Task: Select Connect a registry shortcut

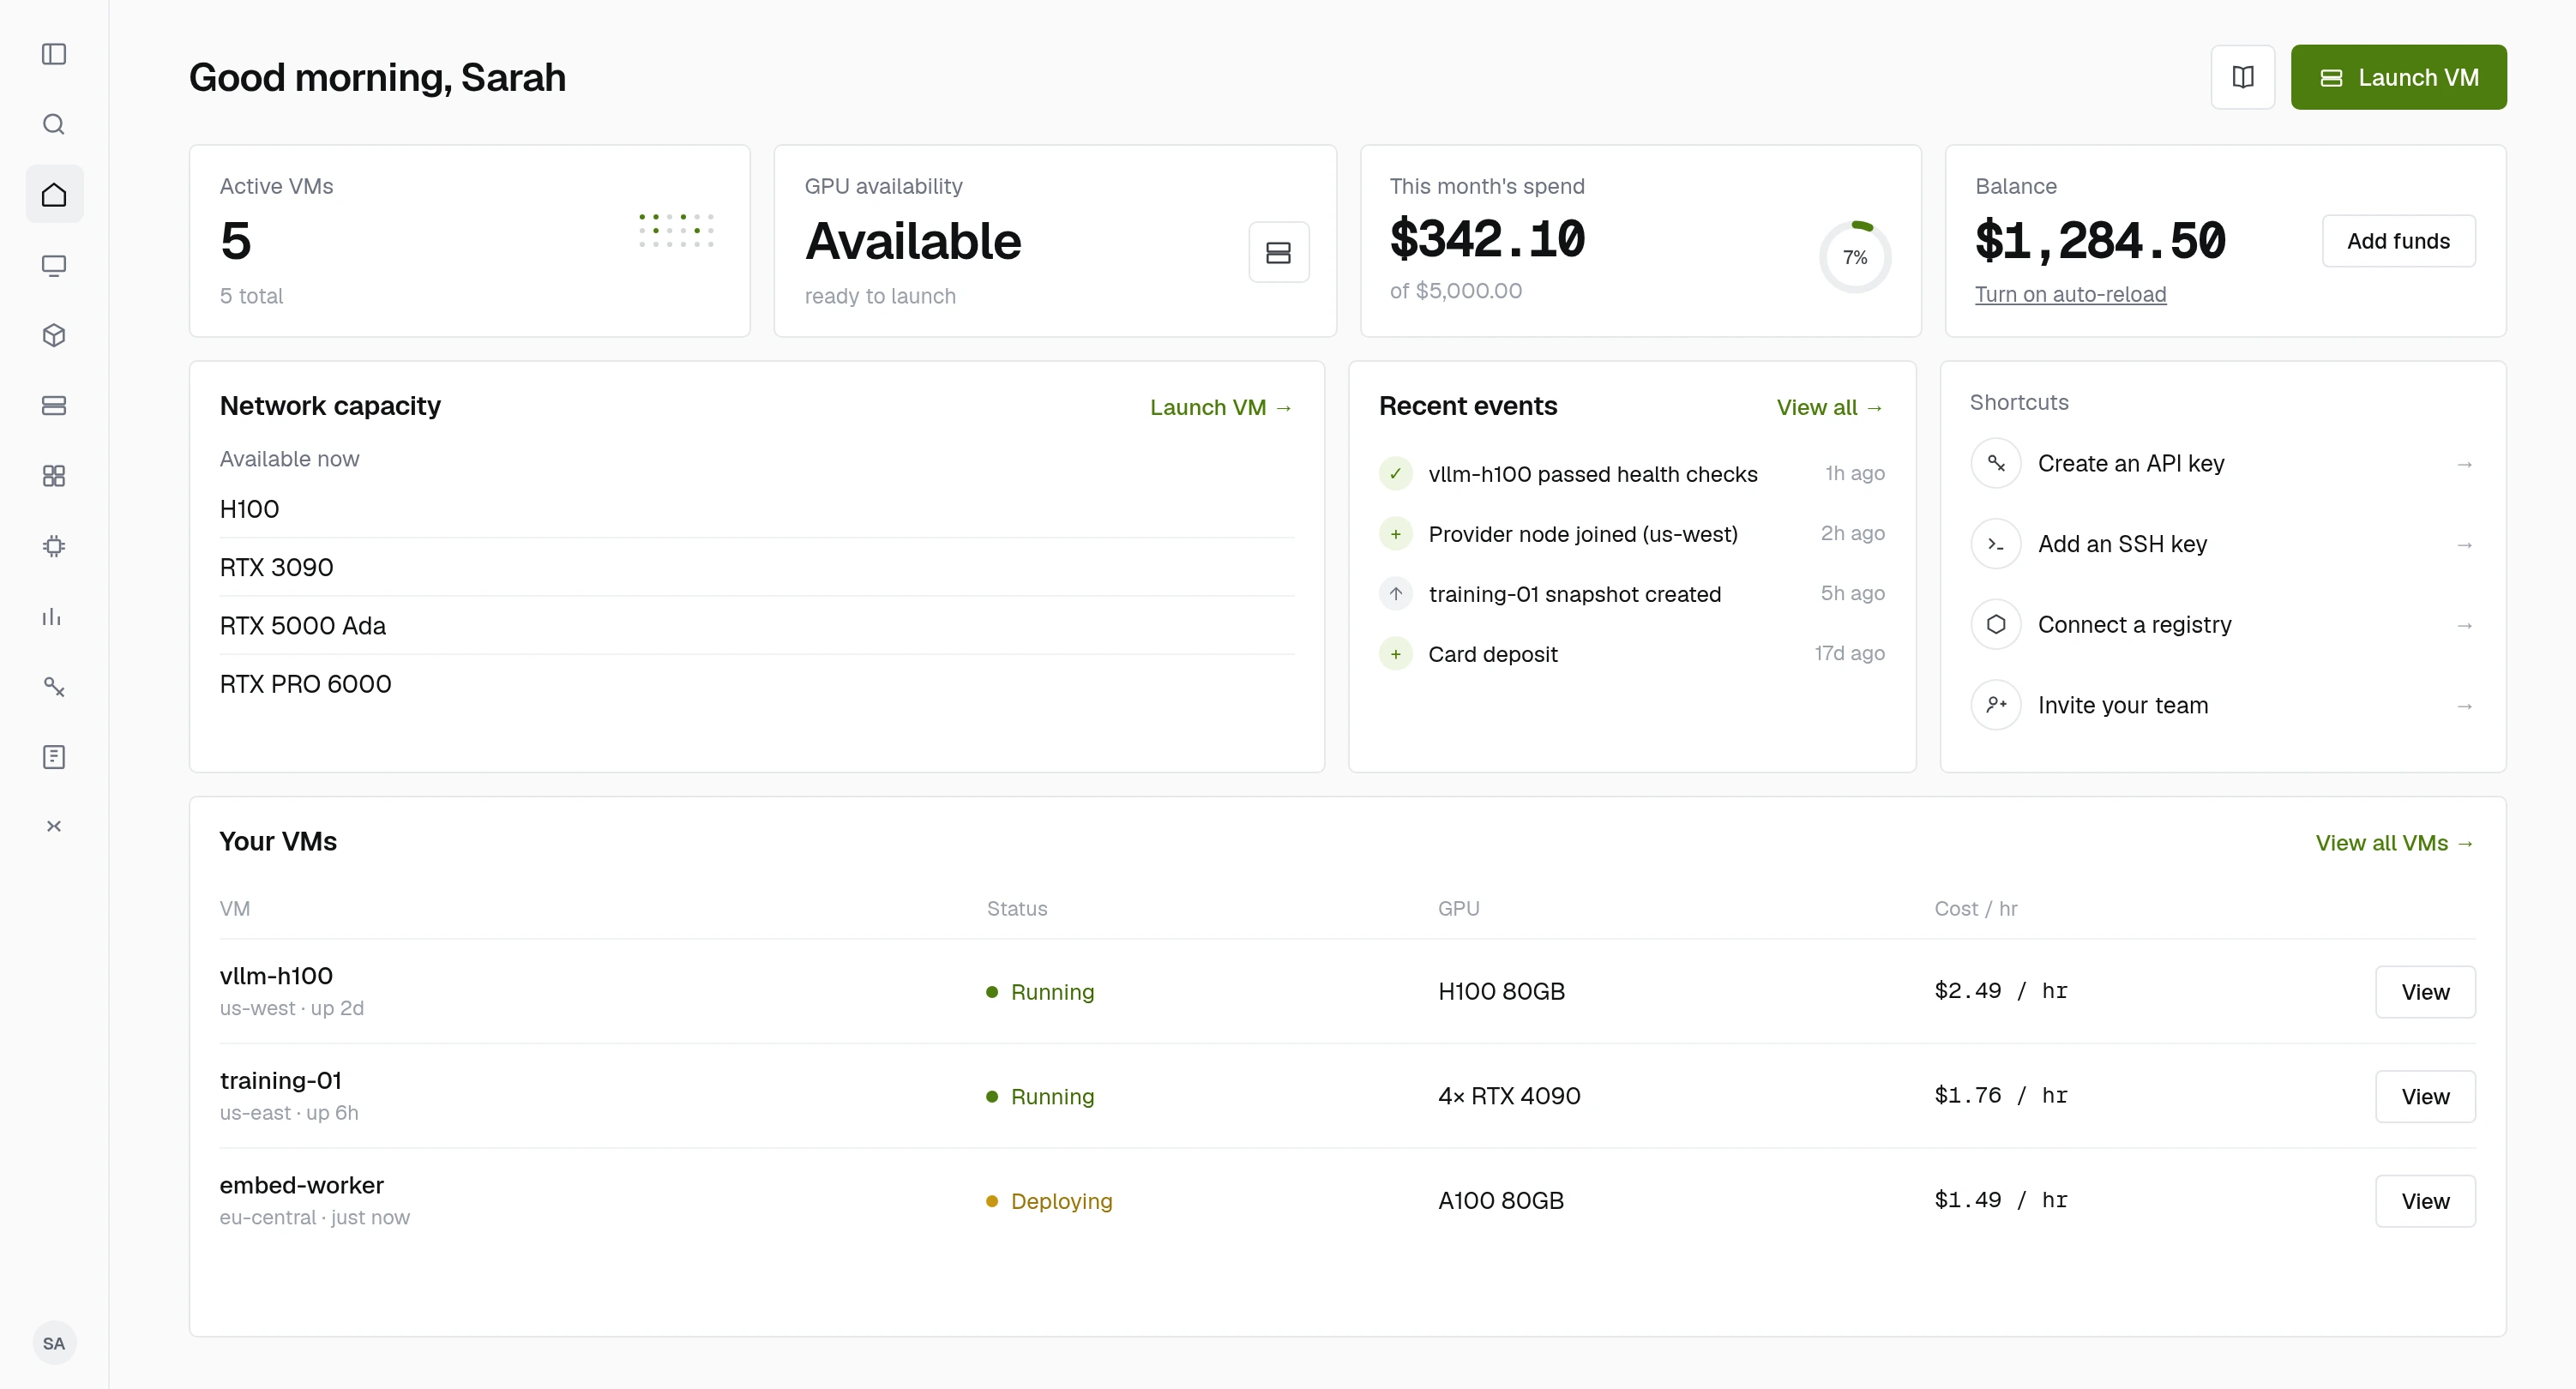Action: point(2223,624)
